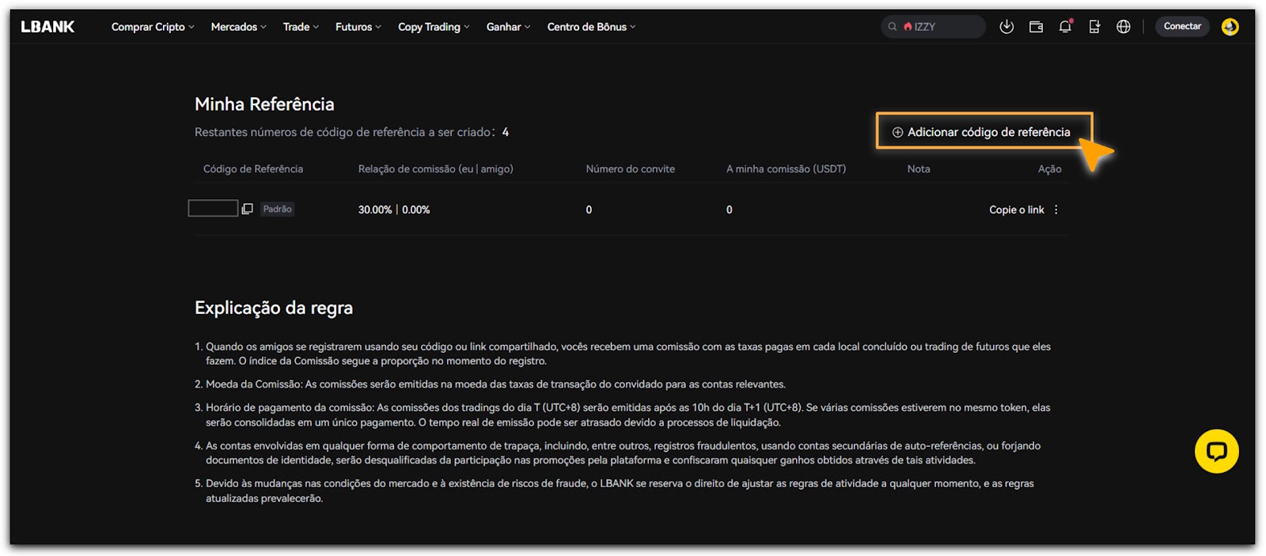Open the Ganhar menu
This screenshot has height=556, width=1266.
coord(508,27)
